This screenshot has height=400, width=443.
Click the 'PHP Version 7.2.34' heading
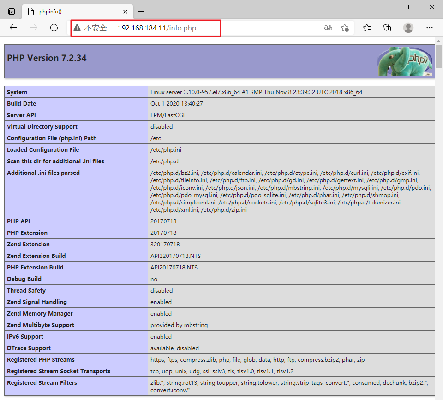pos(47,58)
